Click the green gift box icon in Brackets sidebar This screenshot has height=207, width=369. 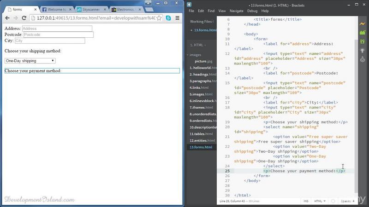[362, 41]
